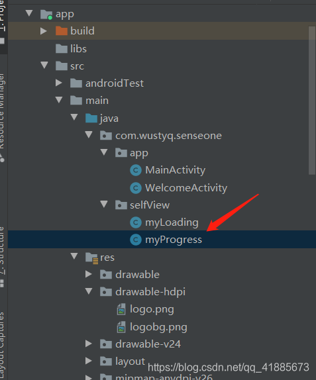Select MainActivity in the tree

pos(175,170)
